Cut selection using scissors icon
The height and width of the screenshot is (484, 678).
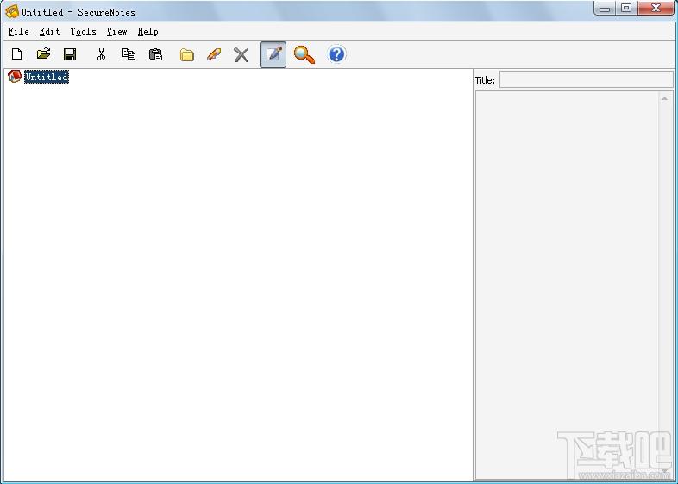click(101, 54)
